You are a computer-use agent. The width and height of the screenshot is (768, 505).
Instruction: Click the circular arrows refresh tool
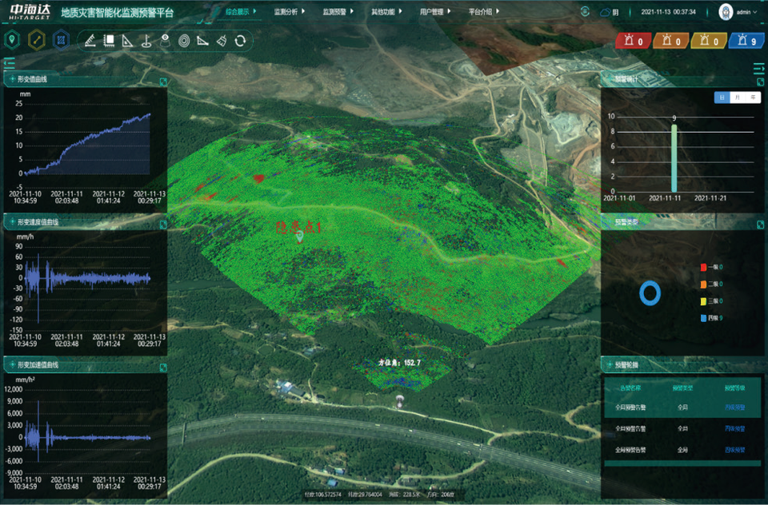240,41
